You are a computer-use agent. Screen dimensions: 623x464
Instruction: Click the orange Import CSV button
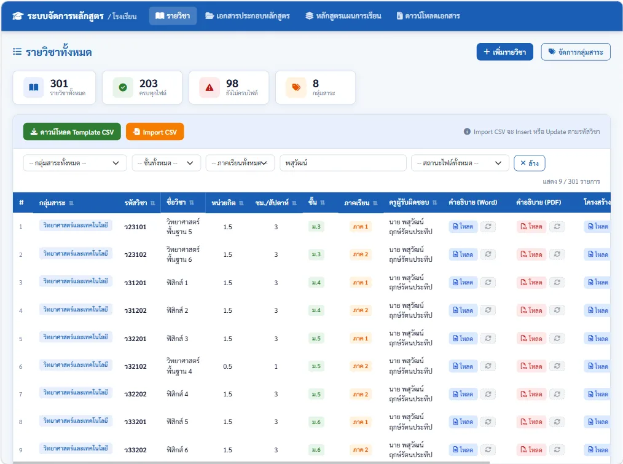[x=155, y=132]
